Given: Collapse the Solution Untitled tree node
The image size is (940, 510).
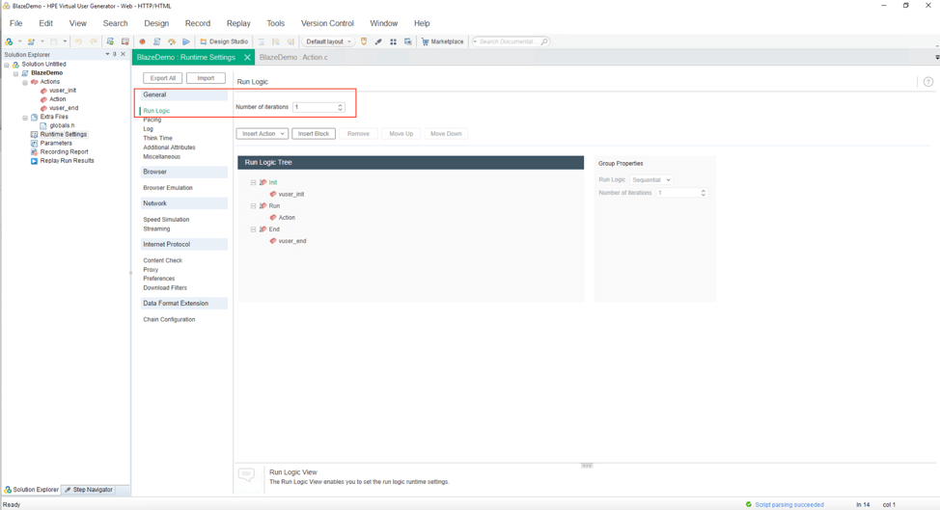Looking at the screenshot, I should 7,65.
